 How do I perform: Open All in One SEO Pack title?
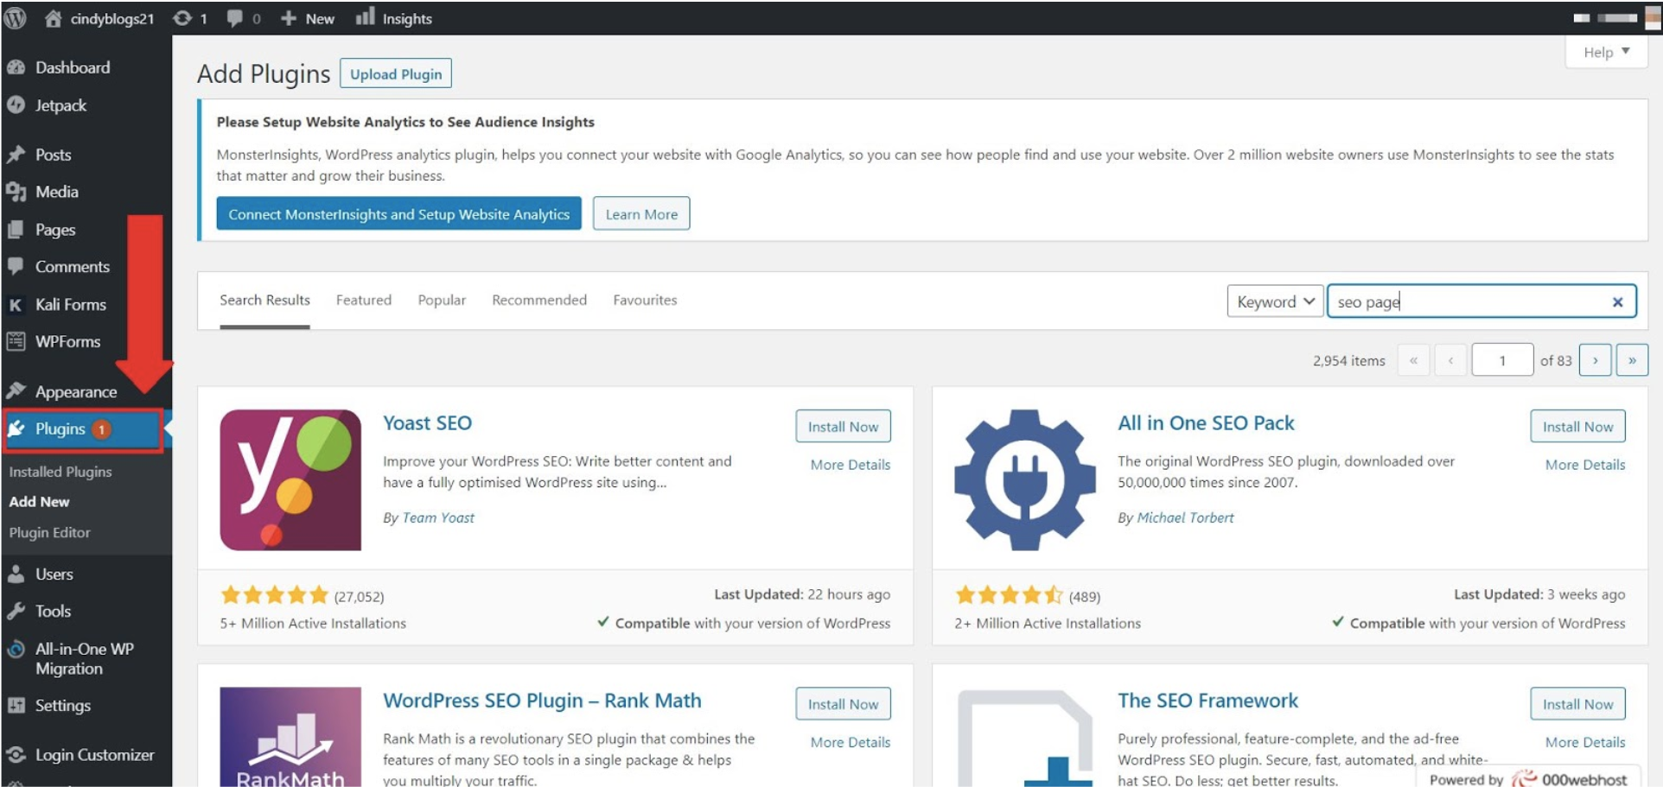(1206, 423)
